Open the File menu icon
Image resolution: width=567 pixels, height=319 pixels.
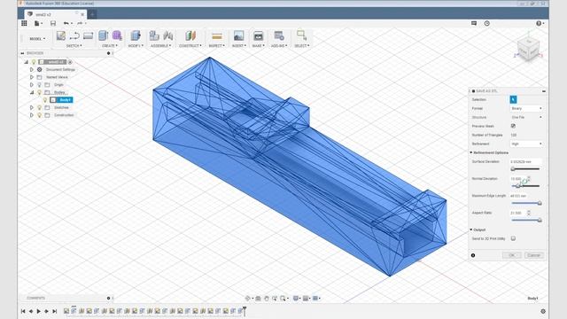coord(37,23)
